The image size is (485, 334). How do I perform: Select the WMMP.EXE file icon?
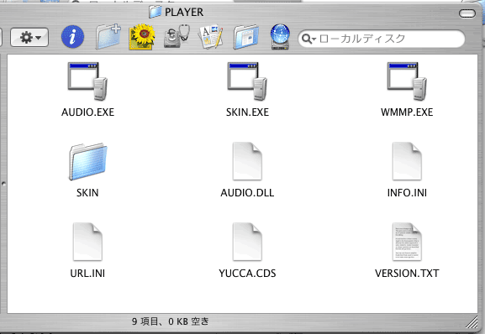(x=407, y=81)
